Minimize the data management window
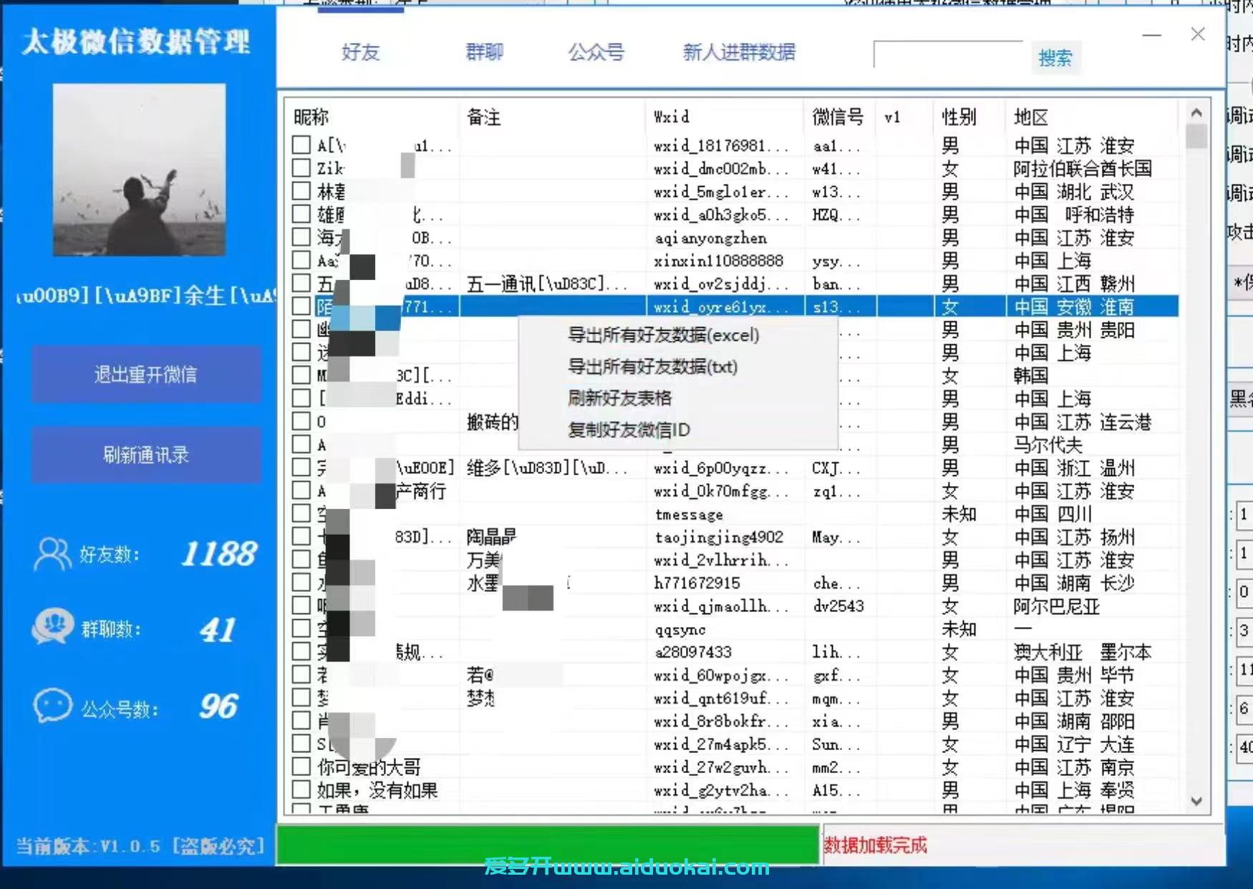The image size is (1253, 889). (x=1151, y=34)
